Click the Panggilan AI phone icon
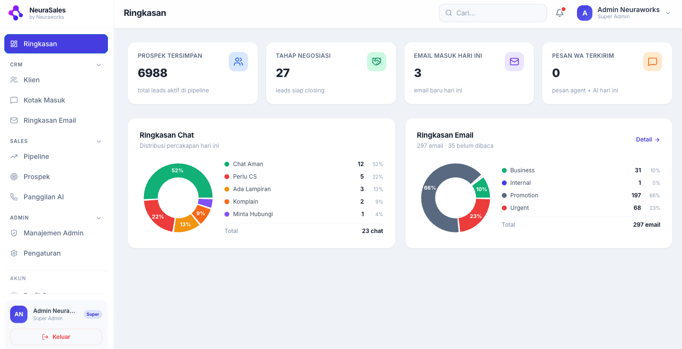The image size is (682, 349). 14,197
